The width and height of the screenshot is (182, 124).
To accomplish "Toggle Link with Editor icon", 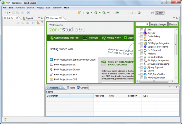I will (38, 23).
